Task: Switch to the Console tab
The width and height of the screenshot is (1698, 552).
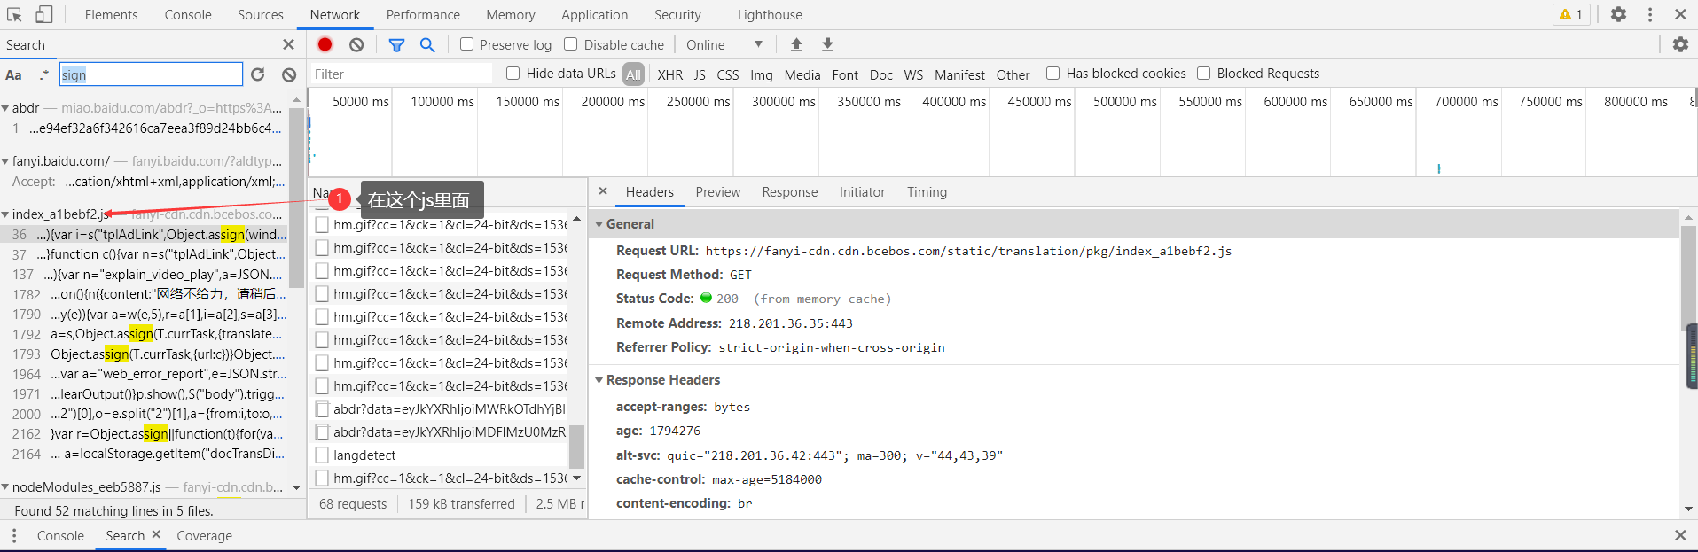Action: tap(188, 14)
